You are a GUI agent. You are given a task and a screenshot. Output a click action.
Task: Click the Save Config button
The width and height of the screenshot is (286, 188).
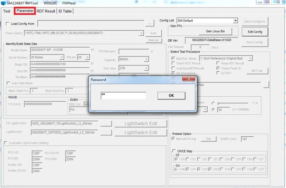click(x=255, y=42)
